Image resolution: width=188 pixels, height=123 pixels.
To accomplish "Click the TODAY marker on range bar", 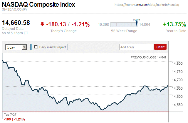I will pyautogui.click(x=137, y=25).
